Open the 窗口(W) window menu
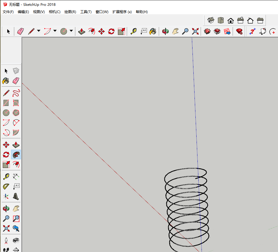 point(102,12)
